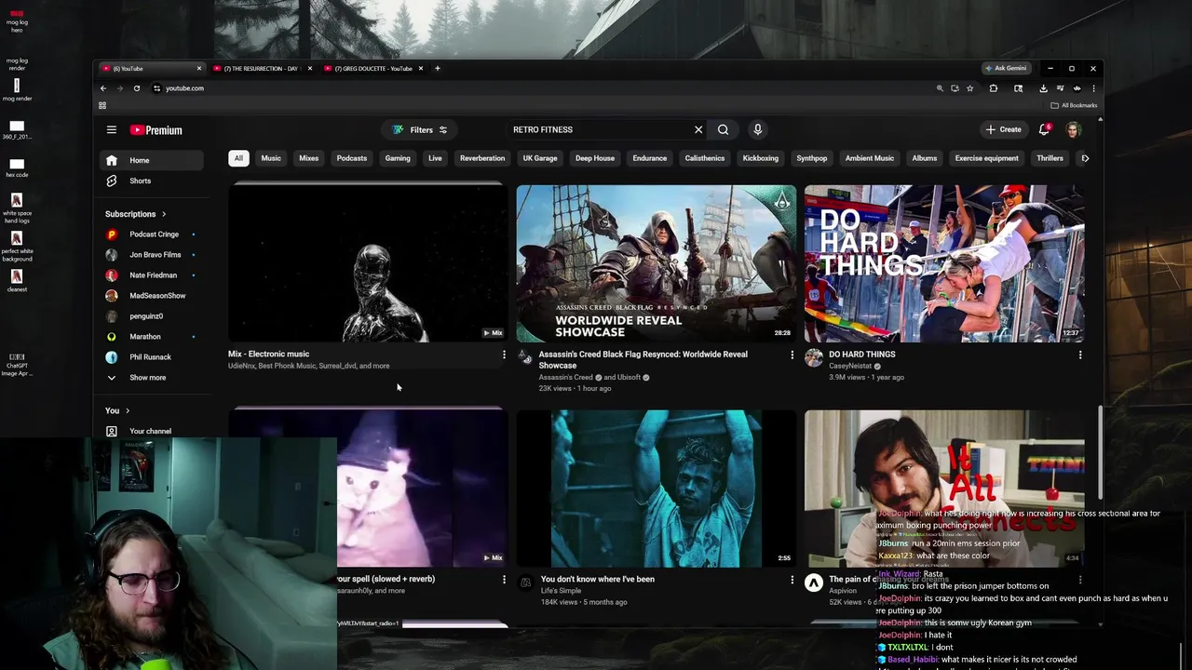Expand the Subscriptions section
Screen dimensions: 1192x670
coord(136,214)
